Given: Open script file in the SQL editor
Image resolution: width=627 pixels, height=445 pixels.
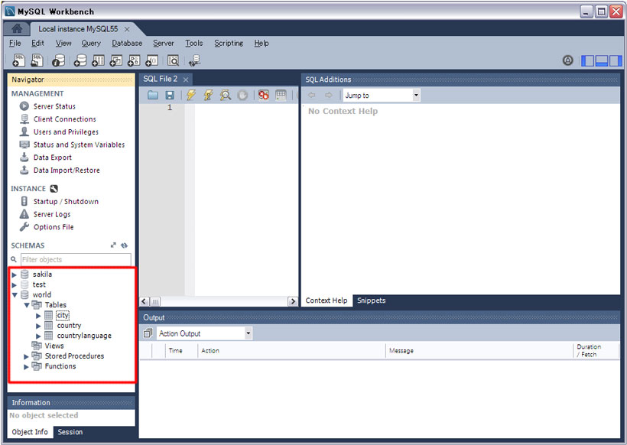Looking at the screenshot, I should [x=153, y=95].
